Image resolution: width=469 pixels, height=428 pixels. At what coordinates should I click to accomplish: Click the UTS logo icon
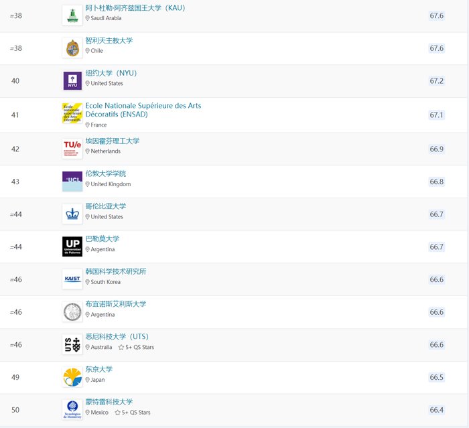click(72, 344)
